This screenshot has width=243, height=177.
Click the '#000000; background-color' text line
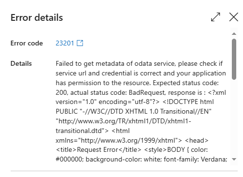(x=141, y=160)
